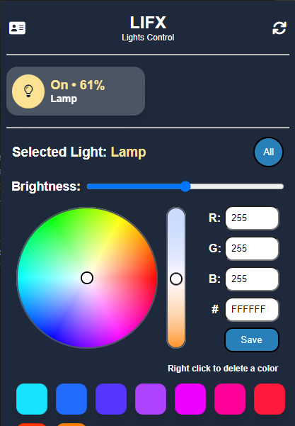
Task: Apply the indigo saved color swatch
Action: coord(111,399)
